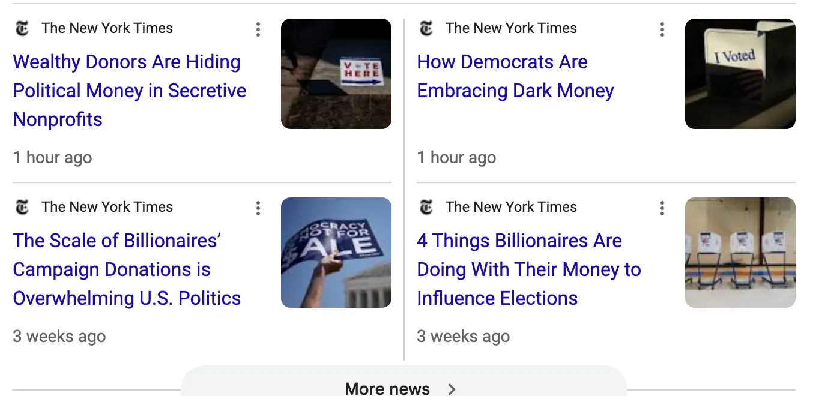Open three-dot menu for Embracing Dark Money article
Viewport: 819px width, 396px height.
[x=662, y=29]
